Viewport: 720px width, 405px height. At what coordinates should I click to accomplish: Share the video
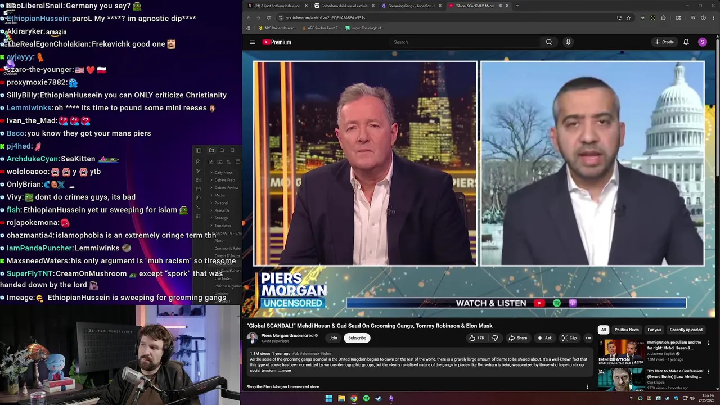pyautogui.click(x=518, y=338)
